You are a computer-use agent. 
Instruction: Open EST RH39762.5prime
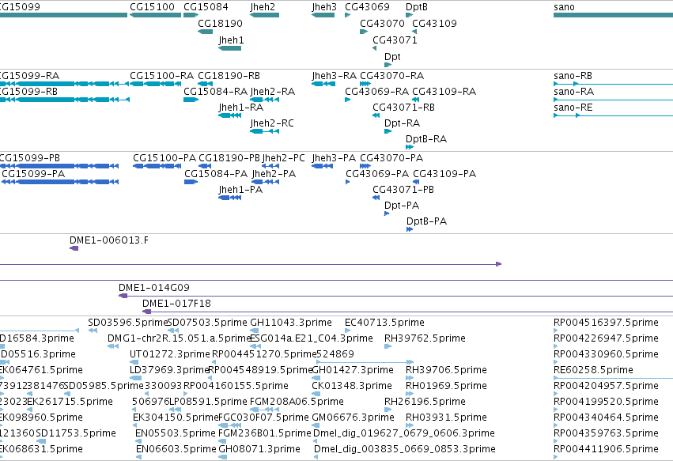click(x=388, y=346)
